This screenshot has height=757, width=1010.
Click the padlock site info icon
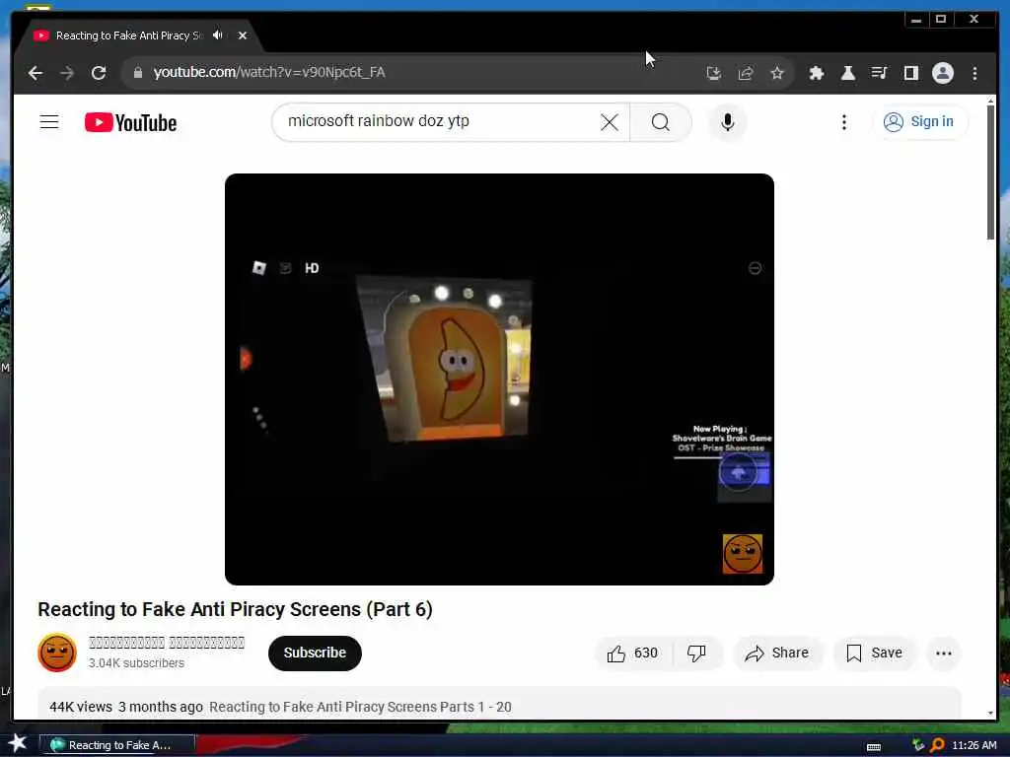[138, 73]
